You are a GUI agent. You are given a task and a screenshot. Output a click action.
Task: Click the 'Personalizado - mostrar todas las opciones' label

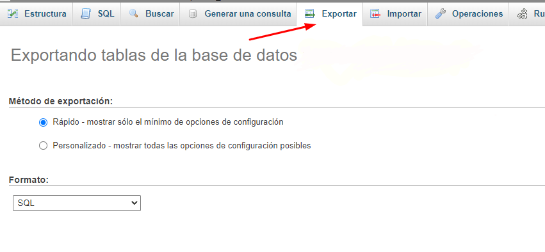182,146
